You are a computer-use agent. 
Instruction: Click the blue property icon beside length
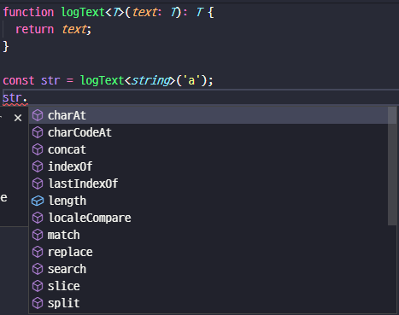(x=38, y=201)
